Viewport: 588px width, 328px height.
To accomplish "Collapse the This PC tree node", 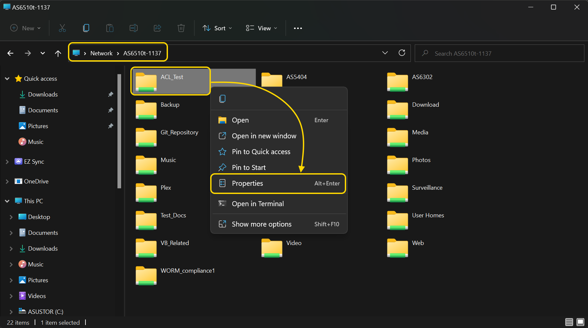I will click(x=7, y=201).
